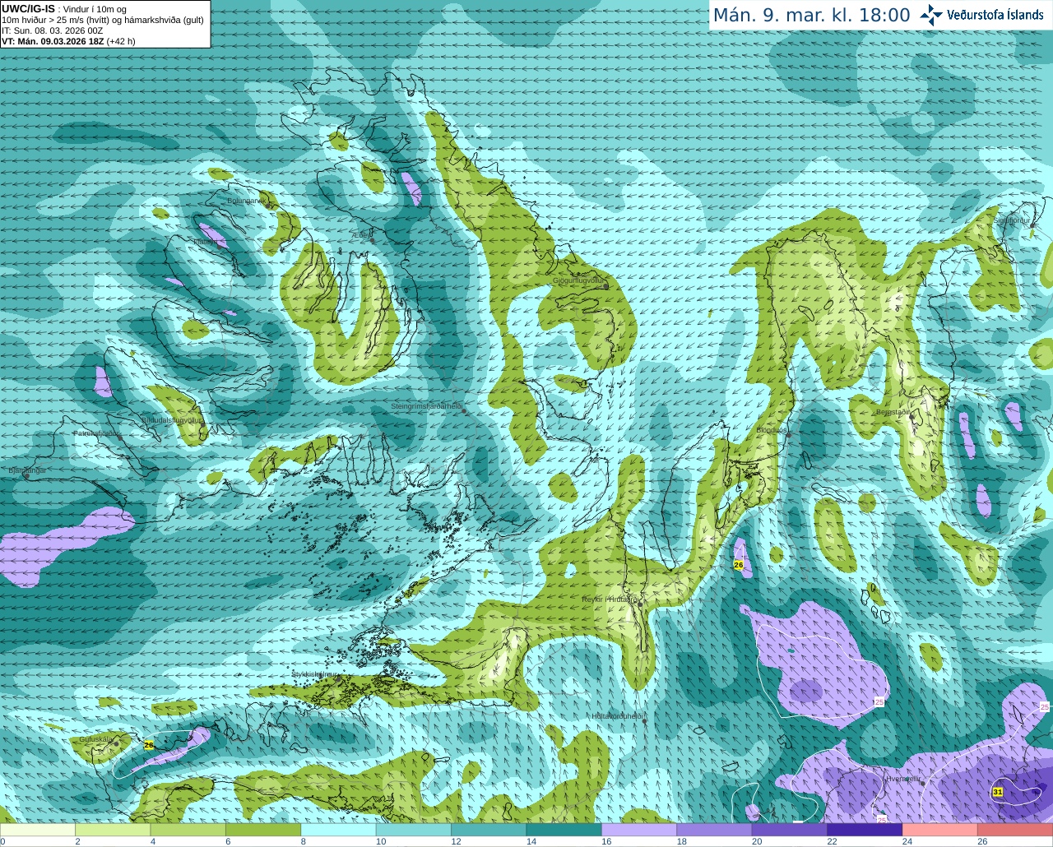Screen dimensions: 1053x847
Task: Click the Gufuskálar station label
Action: point(96,739)
